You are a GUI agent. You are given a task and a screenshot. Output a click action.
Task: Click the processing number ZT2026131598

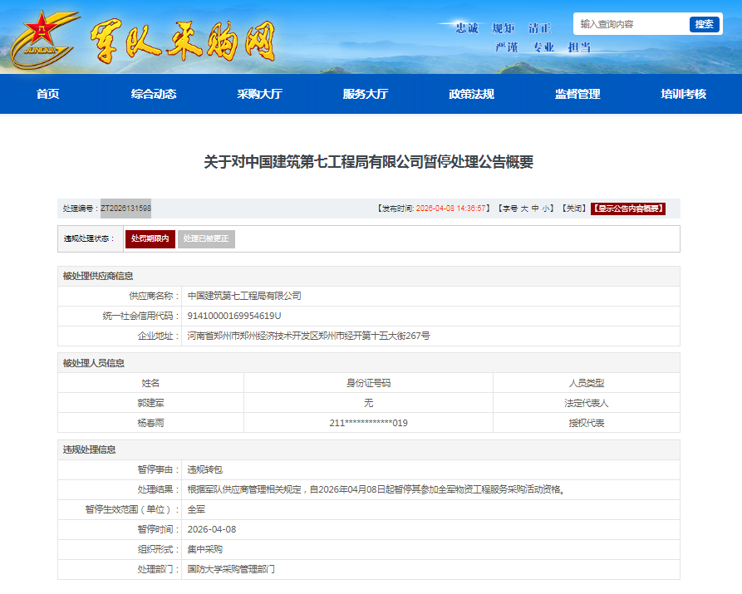pyautogui.click(x=125, y=209)
